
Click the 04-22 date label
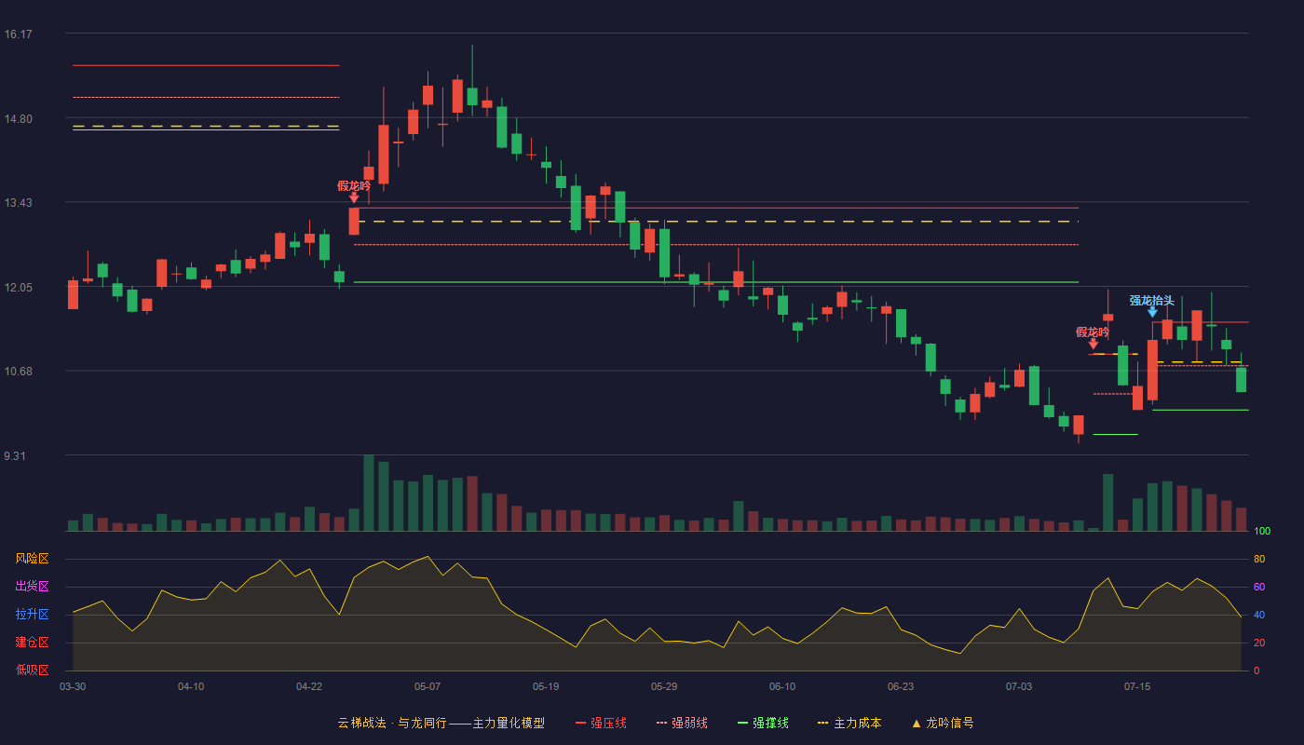tap(309, 686)
